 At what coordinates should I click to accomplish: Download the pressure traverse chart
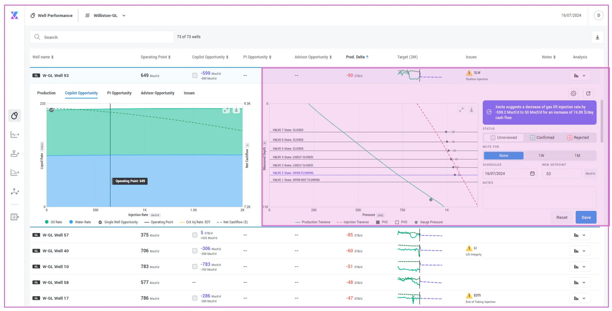pos(471,110)
